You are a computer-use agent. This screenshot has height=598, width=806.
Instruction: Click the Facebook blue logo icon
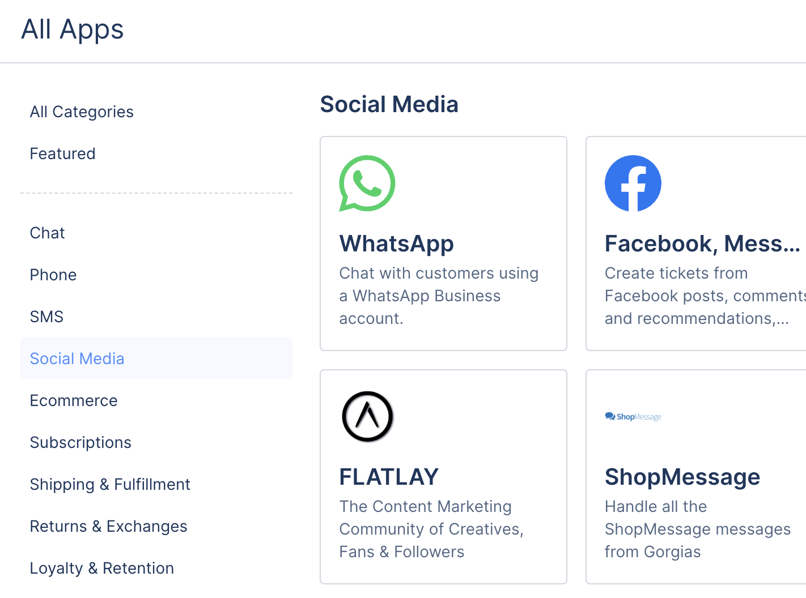pos(633,183)
